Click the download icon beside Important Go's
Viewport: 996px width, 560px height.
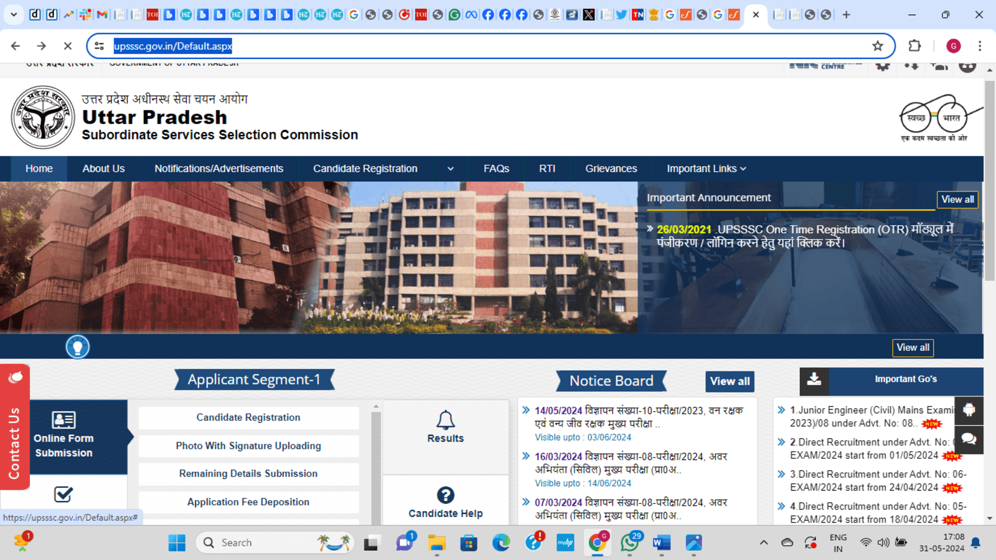(x=814, y=380)
